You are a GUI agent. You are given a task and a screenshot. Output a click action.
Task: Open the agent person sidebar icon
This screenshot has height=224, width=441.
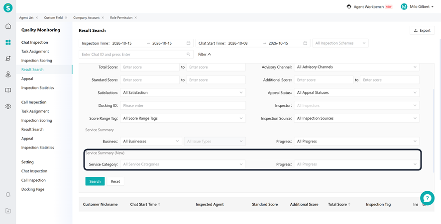click(8, 75)
